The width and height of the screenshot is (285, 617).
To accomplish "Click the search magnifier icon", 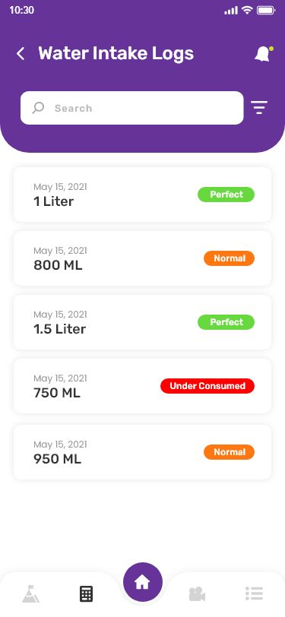I will [x=38, y=108].
